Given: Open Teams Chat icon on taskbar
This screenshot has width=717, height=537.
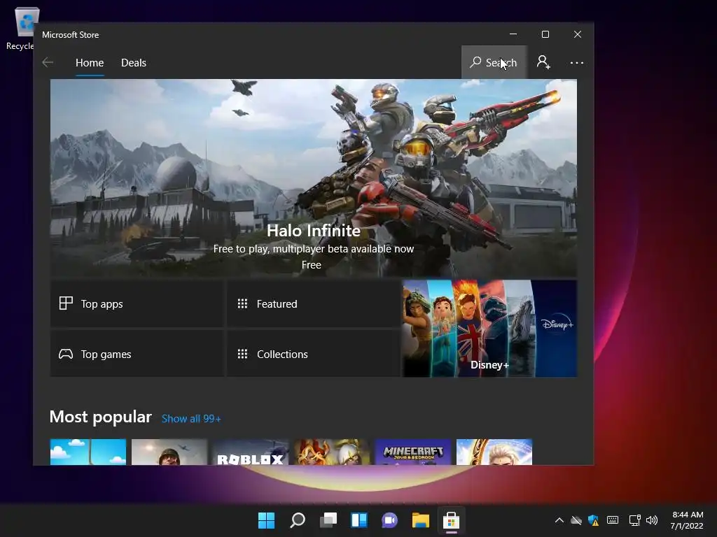Looking at the screenshot, I should coord(389,520).
